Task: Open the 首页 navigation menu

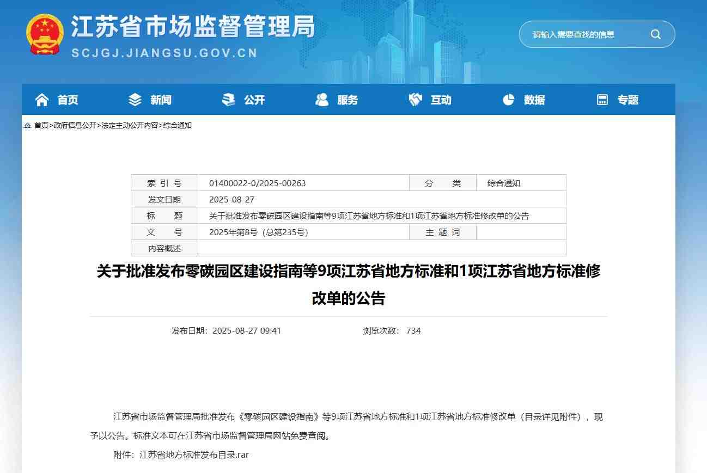Action: coord(68,100)
